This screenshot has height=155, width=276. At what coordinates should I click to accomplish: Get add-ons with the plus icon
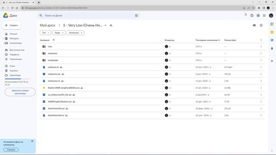click(272, 61)
